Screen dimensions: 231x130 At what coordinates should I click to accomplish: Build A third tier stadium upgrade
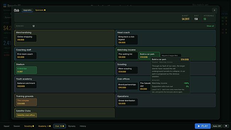(26, 70)
